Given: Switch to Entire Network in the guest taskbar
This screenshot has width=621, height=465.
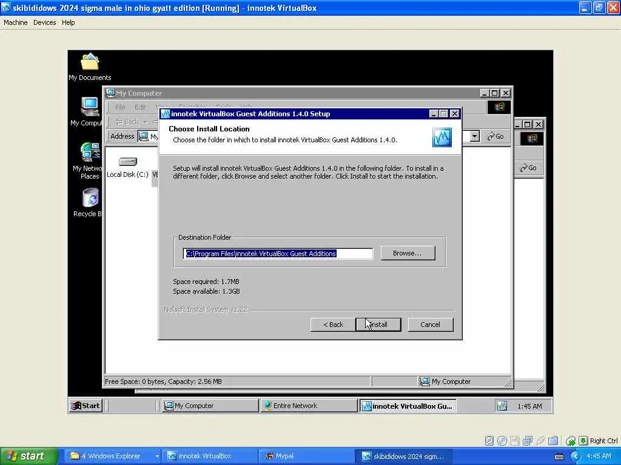Looking at the screenshot, I should [x=309, y=406].
